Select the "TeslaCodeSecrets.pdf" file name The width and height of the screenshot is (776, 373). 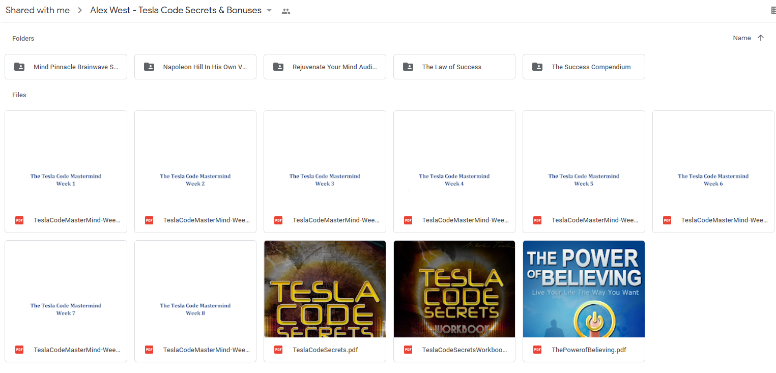[326, 350]
